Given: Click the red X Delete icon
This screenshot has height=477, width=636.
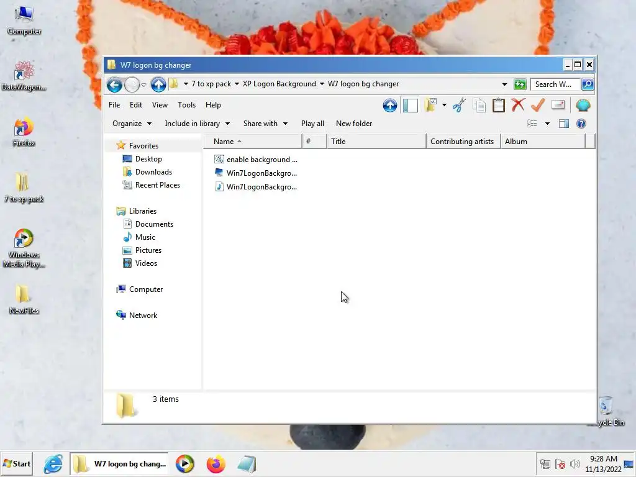Looking at the screenshot, I should tap(518, 104).
